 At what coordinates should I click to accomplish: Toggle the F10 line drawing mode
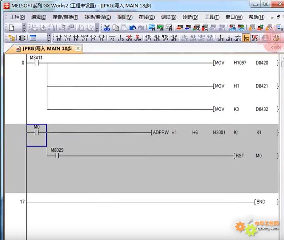coord(246,38)
